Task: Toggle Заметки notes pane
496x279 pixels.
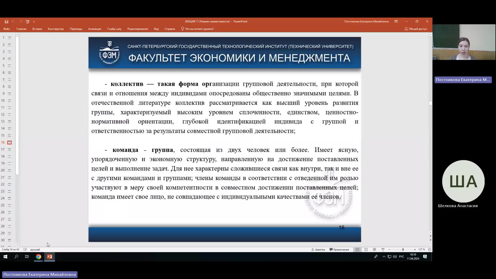Action: (x=318, y=250)
